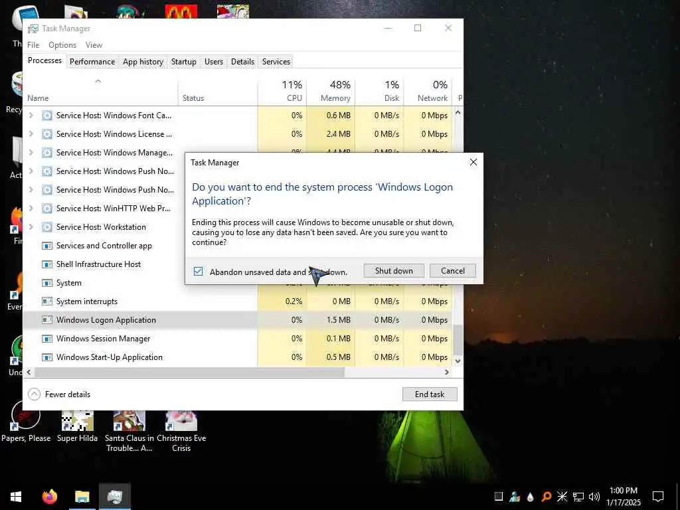Click the vertical scrollbar down arrow
The height and width of the screenshot is (510, 680).
tap(458, 361)
